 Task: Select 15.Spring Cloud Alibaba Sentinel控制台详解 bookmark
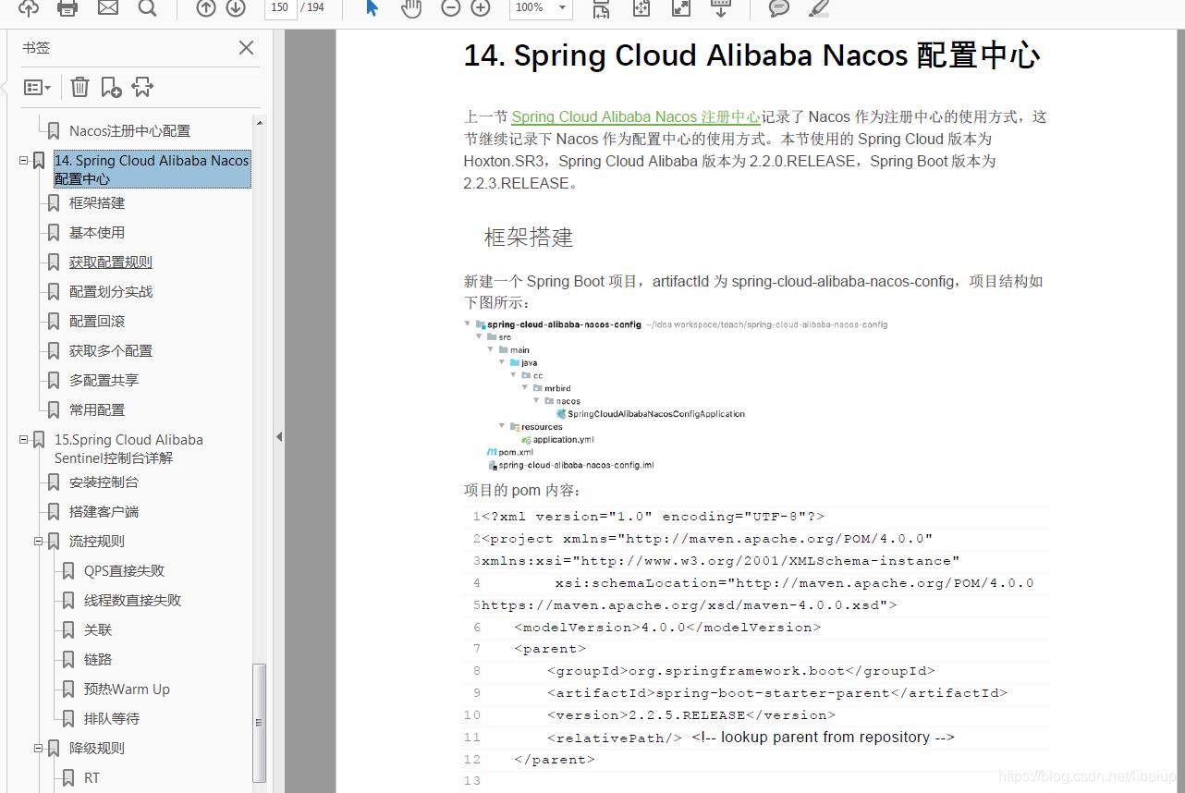pos(128,448)
